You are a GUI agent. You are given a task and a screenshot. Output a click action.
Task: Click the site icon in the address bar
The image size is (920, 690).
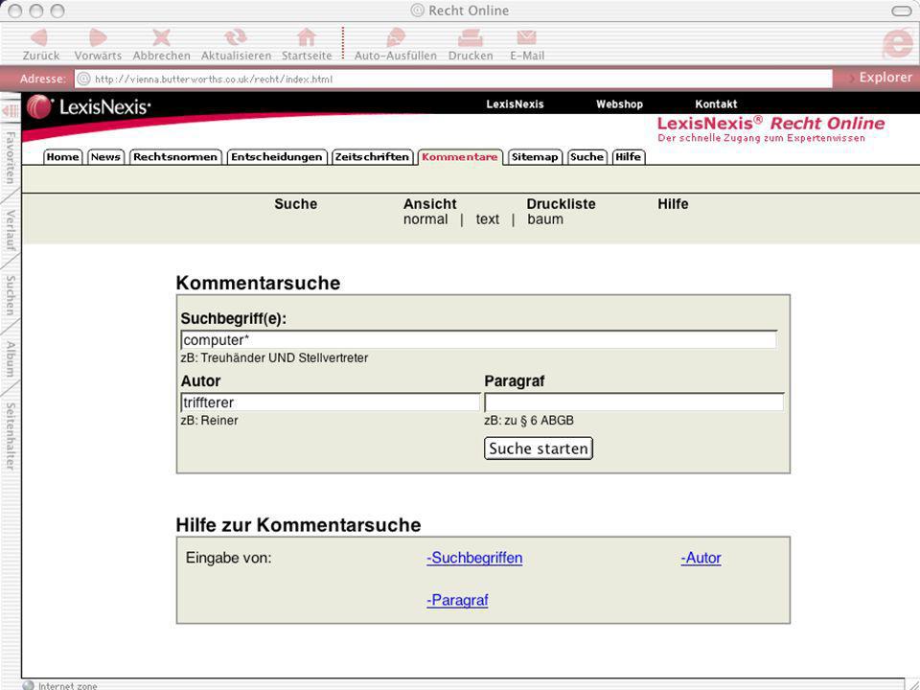click(84, 79)
